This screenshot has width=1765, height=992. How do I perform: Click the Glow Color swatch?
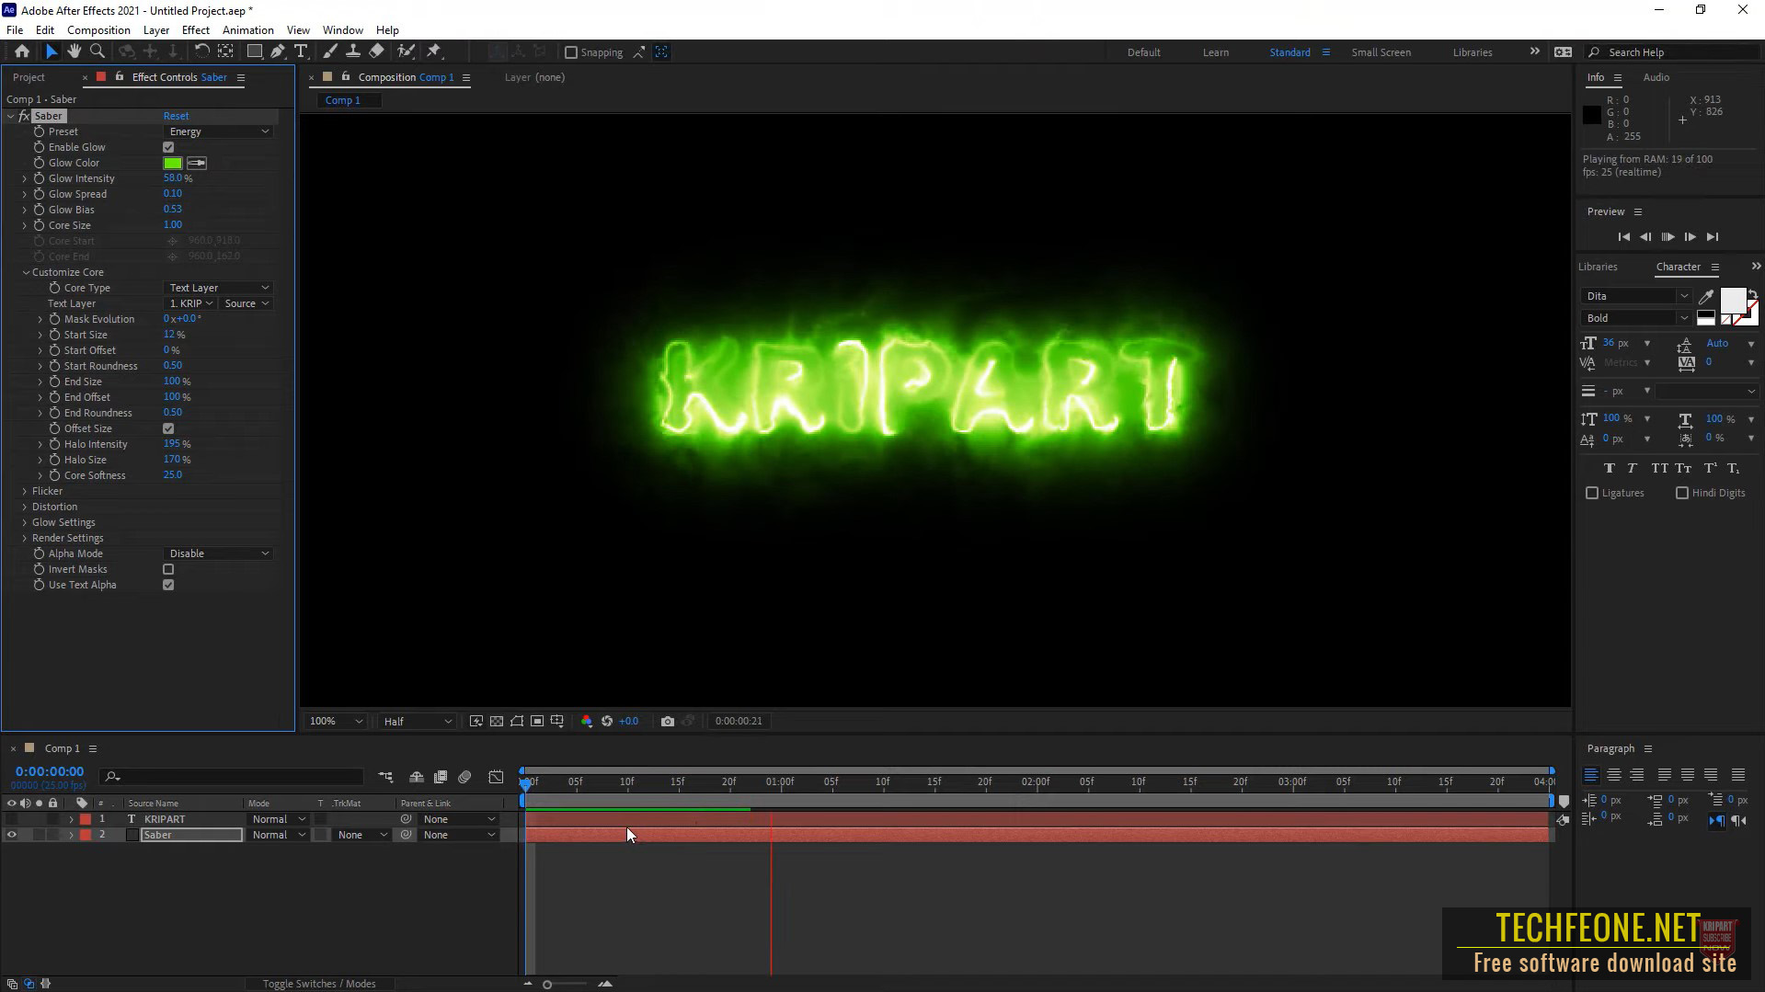[x=172, y=163]
